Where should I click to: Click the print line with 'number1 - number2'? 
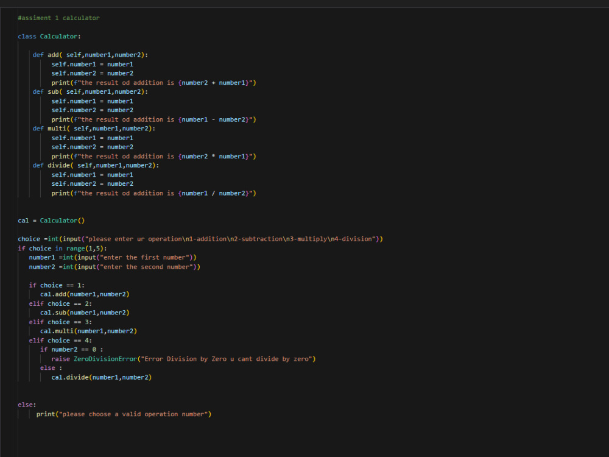click(154, 119)
